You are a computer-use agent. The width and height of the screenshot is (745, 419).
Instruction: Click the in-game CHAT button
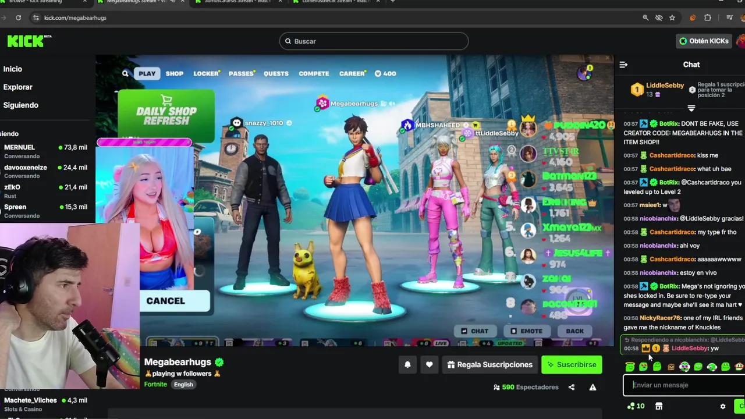pos(474,331)
